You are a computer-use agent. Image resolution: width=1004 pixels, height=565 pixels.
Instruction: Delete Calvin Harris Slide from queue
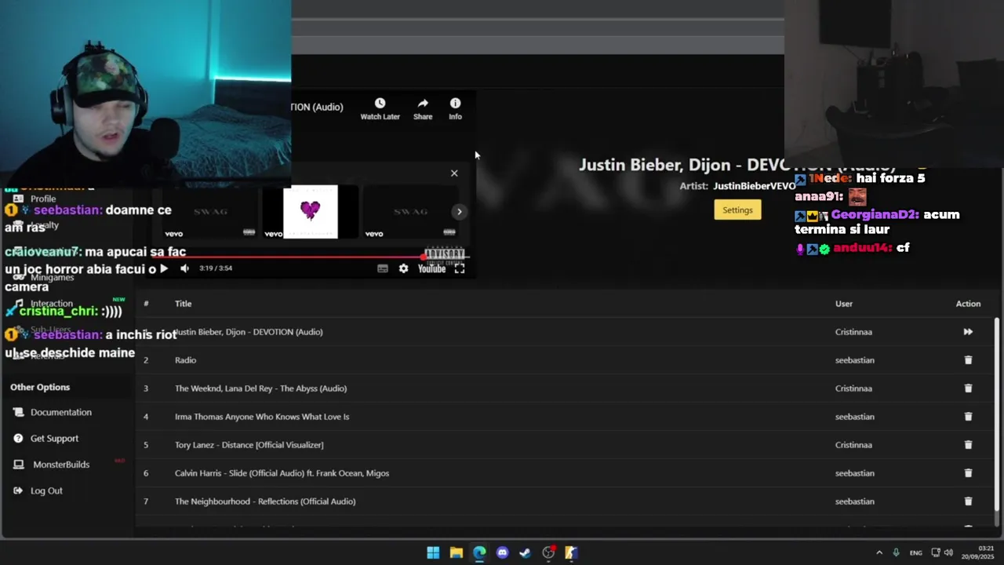968,473
